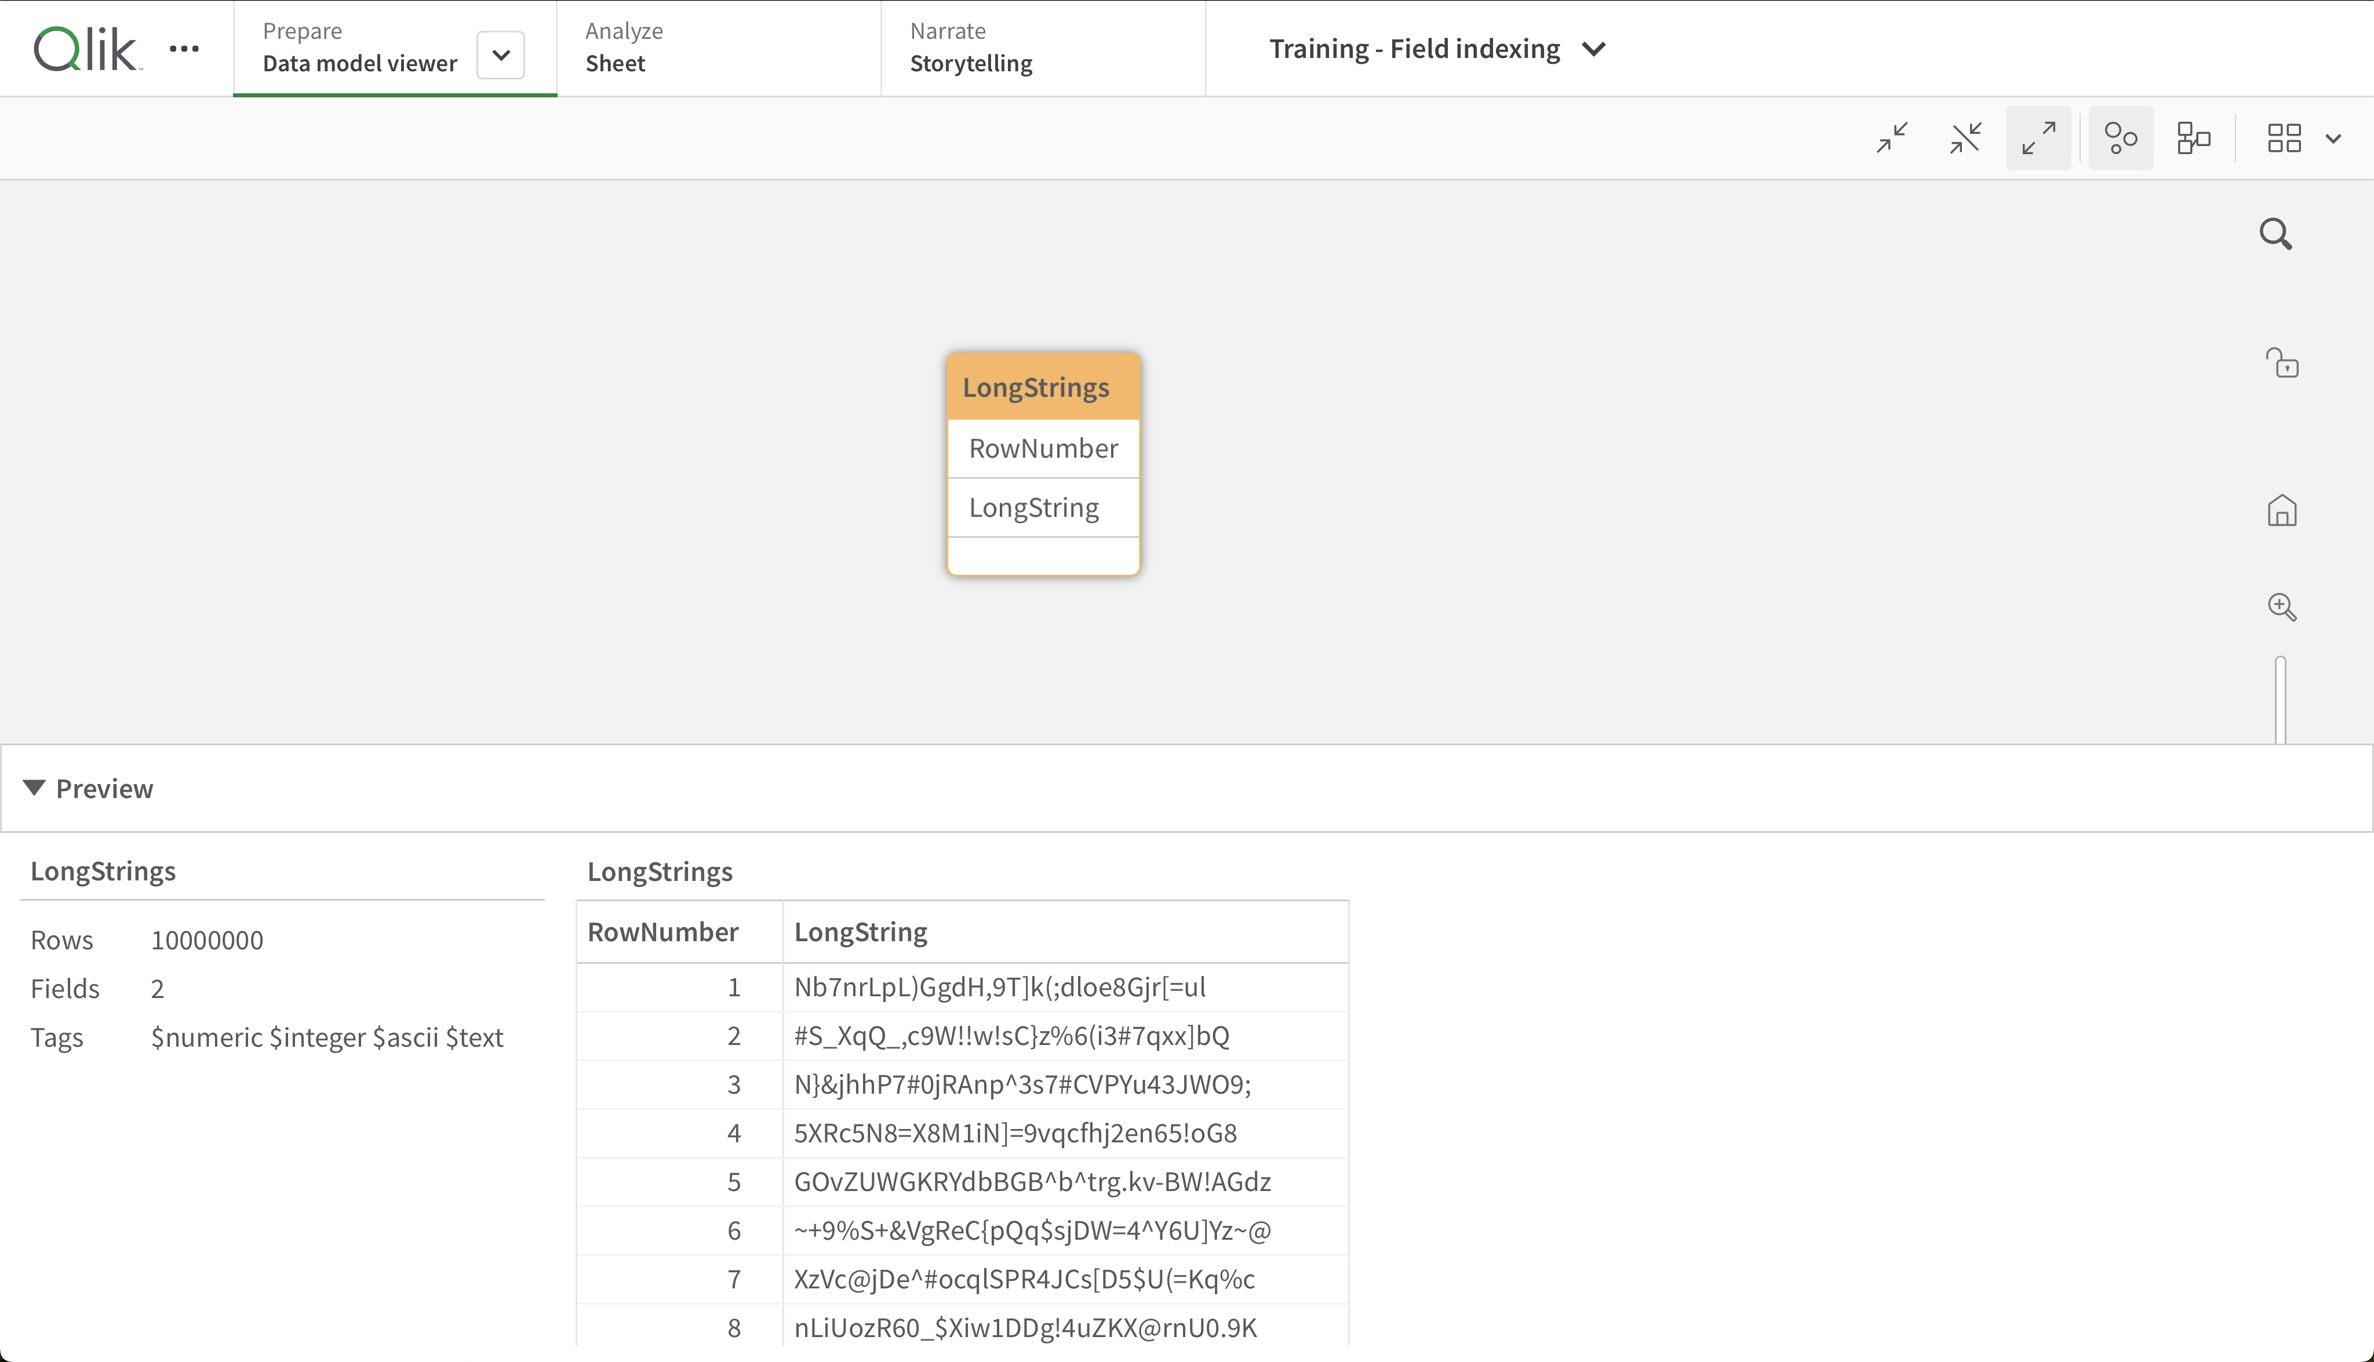The width and height of the screenshot is (2374, 1362).
Task: Open search in the data model viewer
Action: click(x=2276, y=234)
